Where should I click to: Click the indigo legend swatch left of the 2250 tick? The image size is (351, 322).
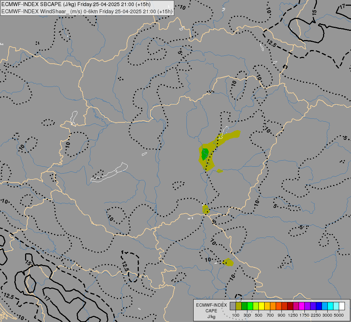[x=313, y=306]
